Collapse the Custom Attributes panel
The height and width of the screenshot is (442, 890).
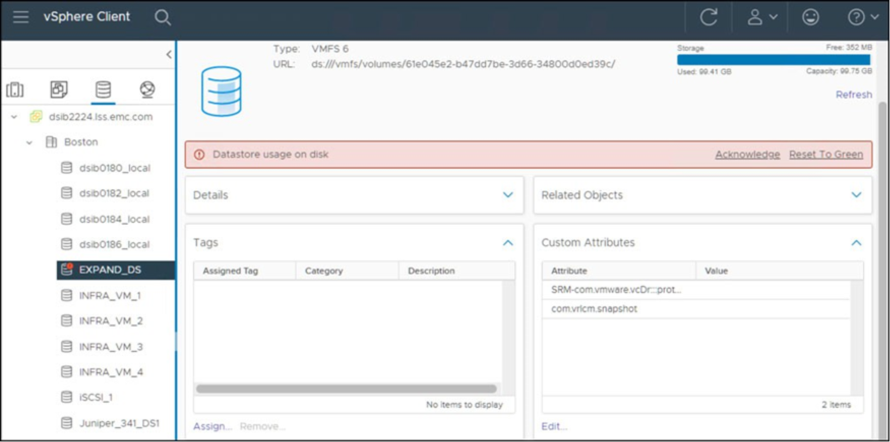856,243
